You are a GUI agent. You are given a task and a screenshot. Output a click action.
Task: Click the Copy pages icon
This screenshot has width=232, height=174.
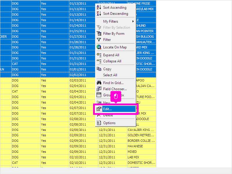(99, 69)
